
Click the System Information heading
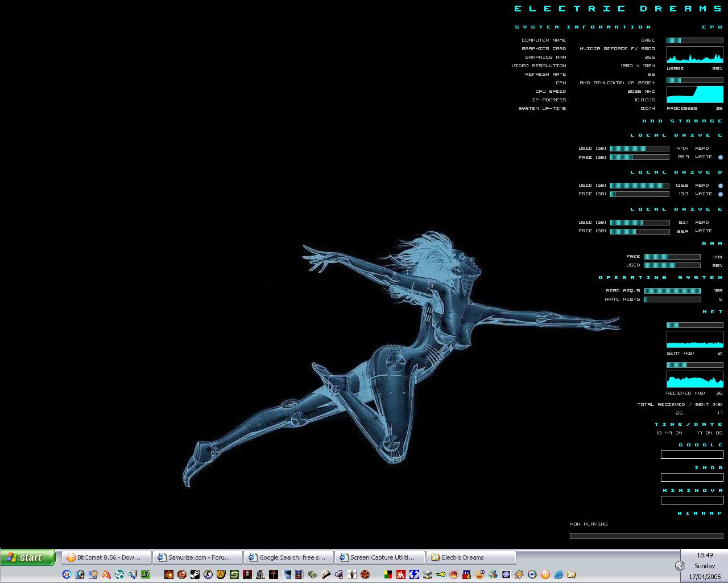(x=583, y=27)
